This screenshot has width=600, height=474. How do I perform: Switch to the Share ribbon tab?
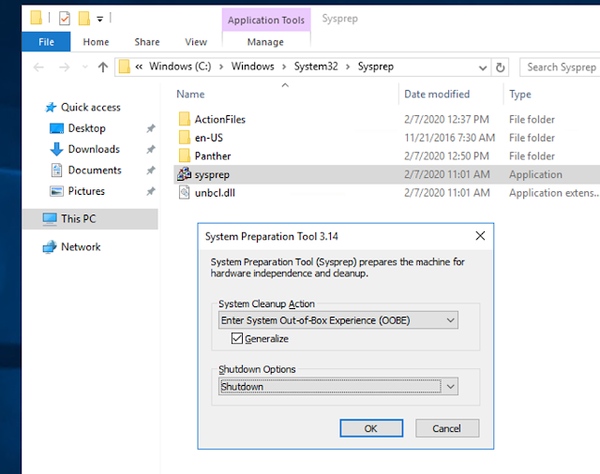[147, 41]
